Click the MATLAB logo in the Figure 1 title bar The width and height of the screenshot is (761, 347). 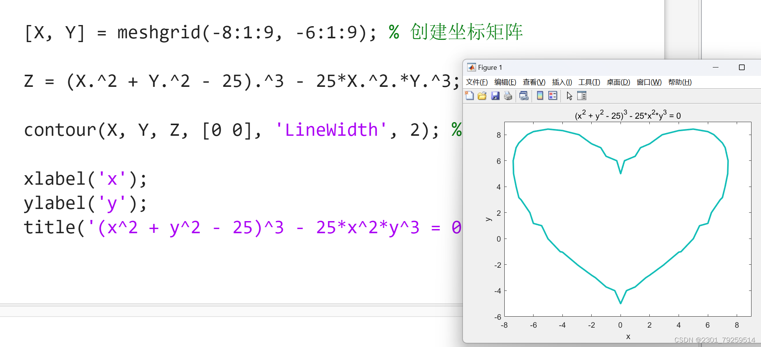[x=471, y=67]
